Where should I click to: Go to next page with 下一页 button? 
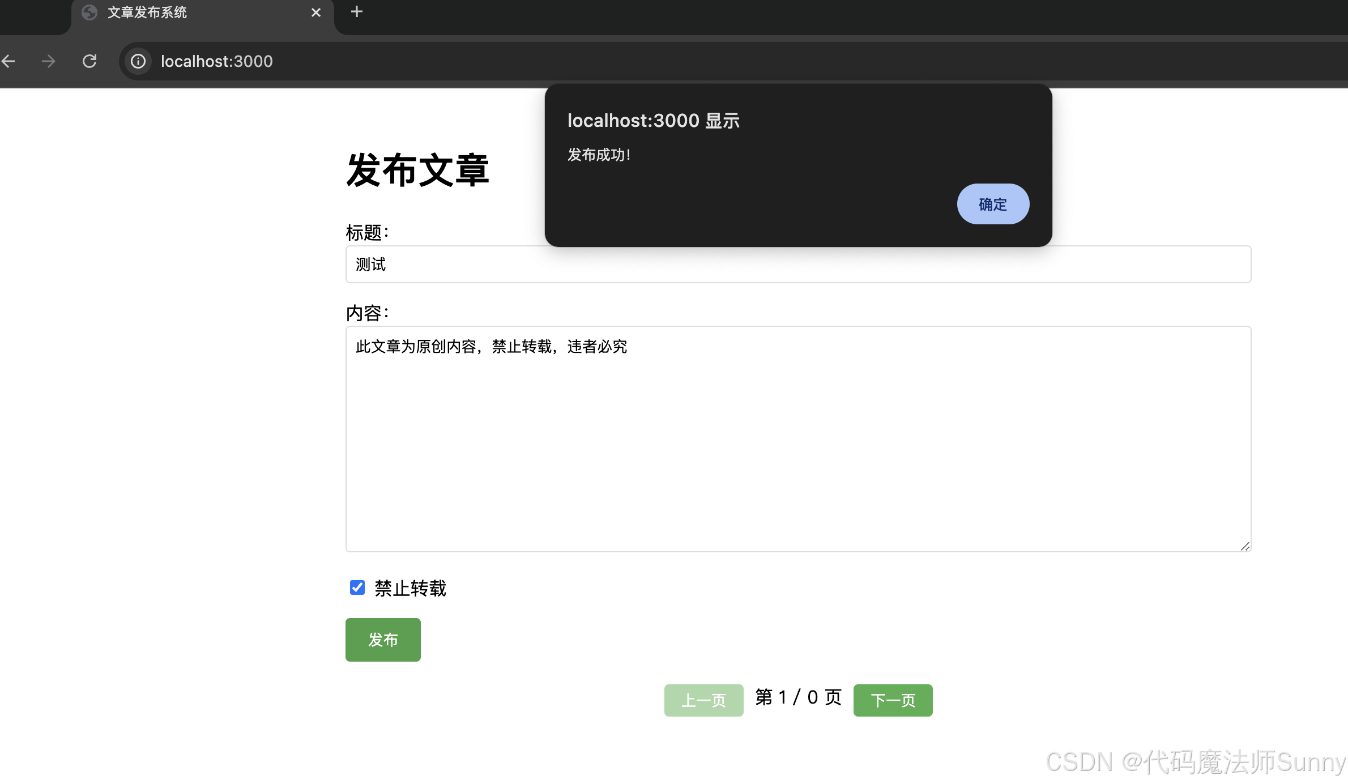pyautogui.click(x=893, y=700)
